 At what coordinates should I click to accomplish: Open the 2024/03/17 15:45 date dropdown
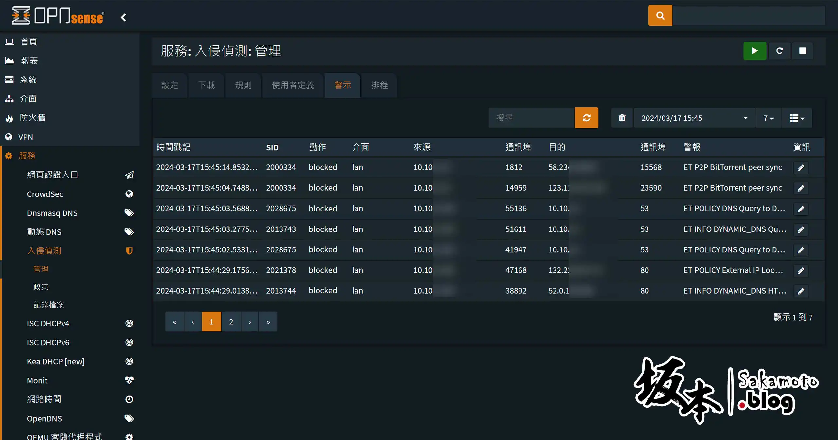(x=694, y=118)
